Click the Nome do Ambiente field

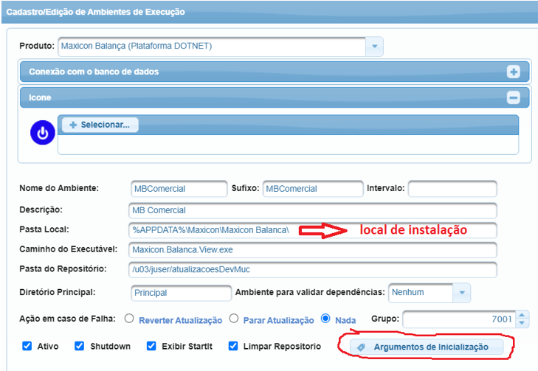pyautogui.click(x=179, y=189)
